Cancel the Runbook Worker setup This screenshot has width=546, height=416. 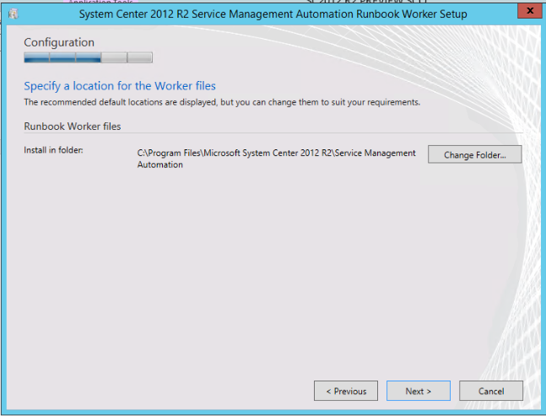490,391
